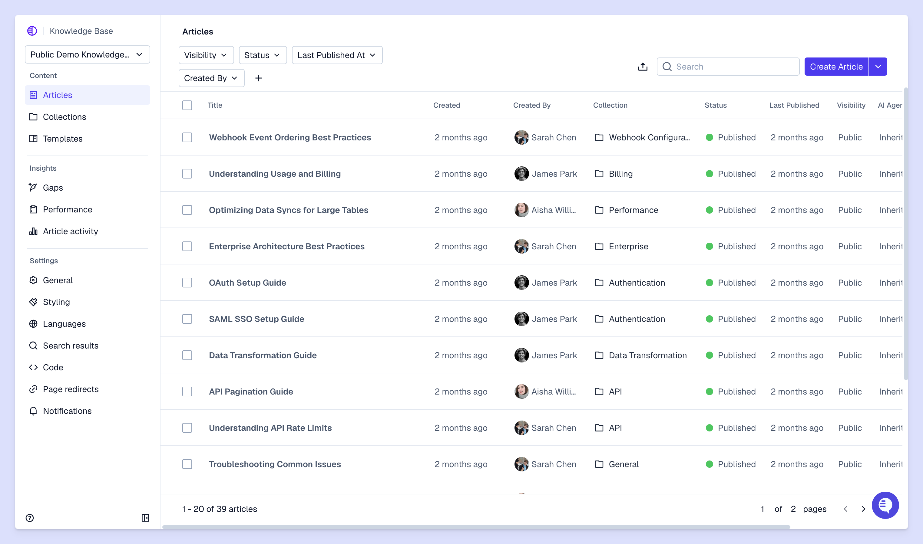Go to next page arrow

click(863, 509)
